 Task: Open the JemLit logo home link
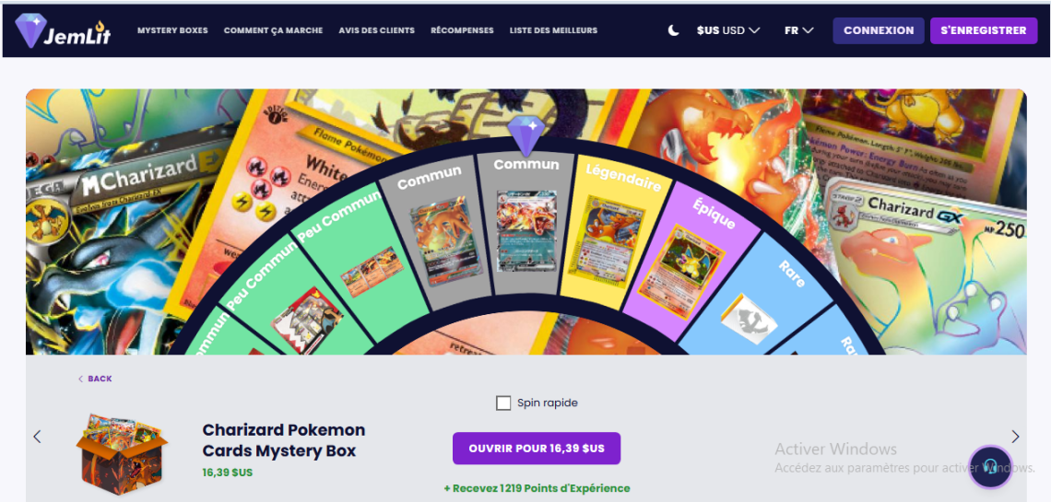click(x=63, y=30)
